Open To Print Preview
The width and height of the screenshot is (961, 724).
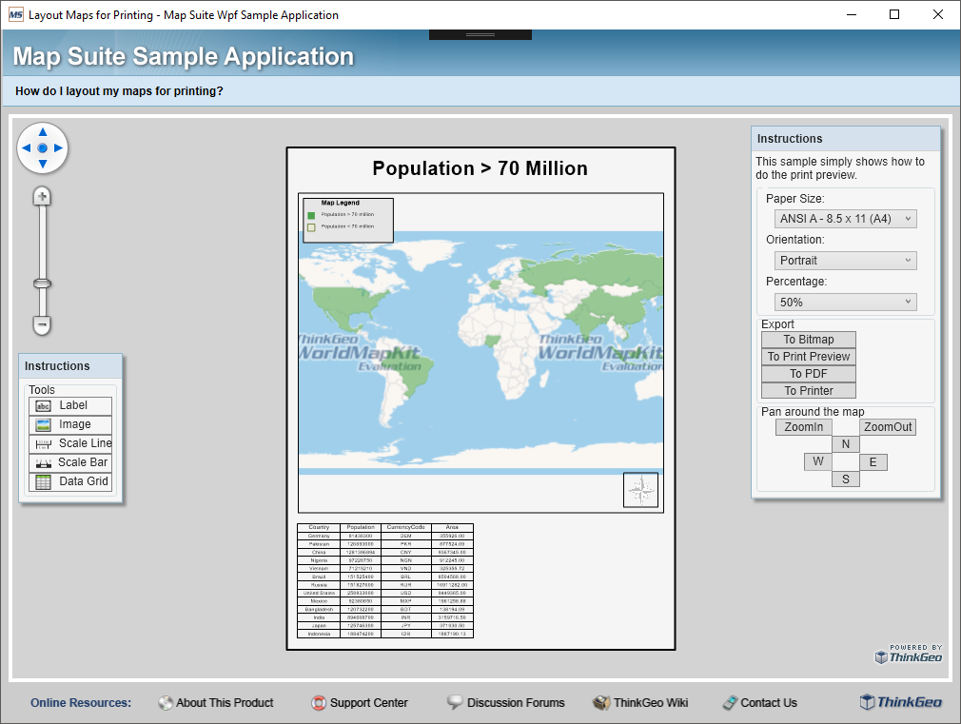(x=809, y=357)
